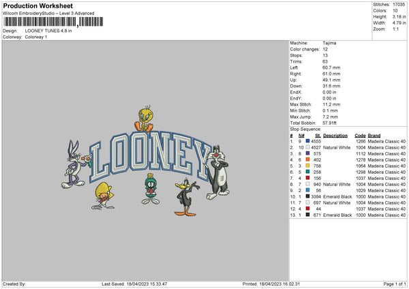This screenshot has height=289, width=409.
Task: Click the white swatch beside stitch count 4527
Action: pyautogui.click(x=307, y=147)
